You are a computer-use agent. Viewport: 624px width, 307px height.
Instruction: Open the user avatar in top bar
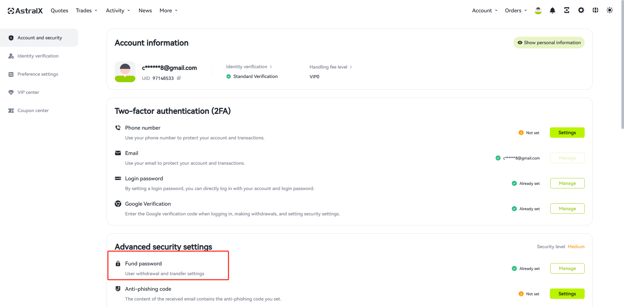[538, 10]
